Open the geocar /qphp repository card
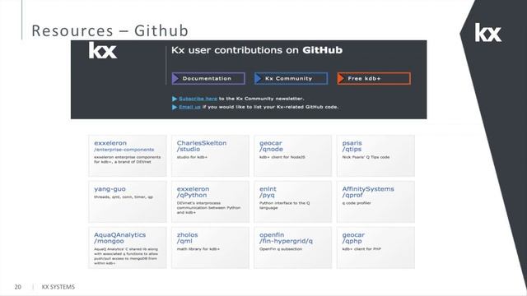The height and width of the screenshot is (296, 527). (x=375, y=247)
